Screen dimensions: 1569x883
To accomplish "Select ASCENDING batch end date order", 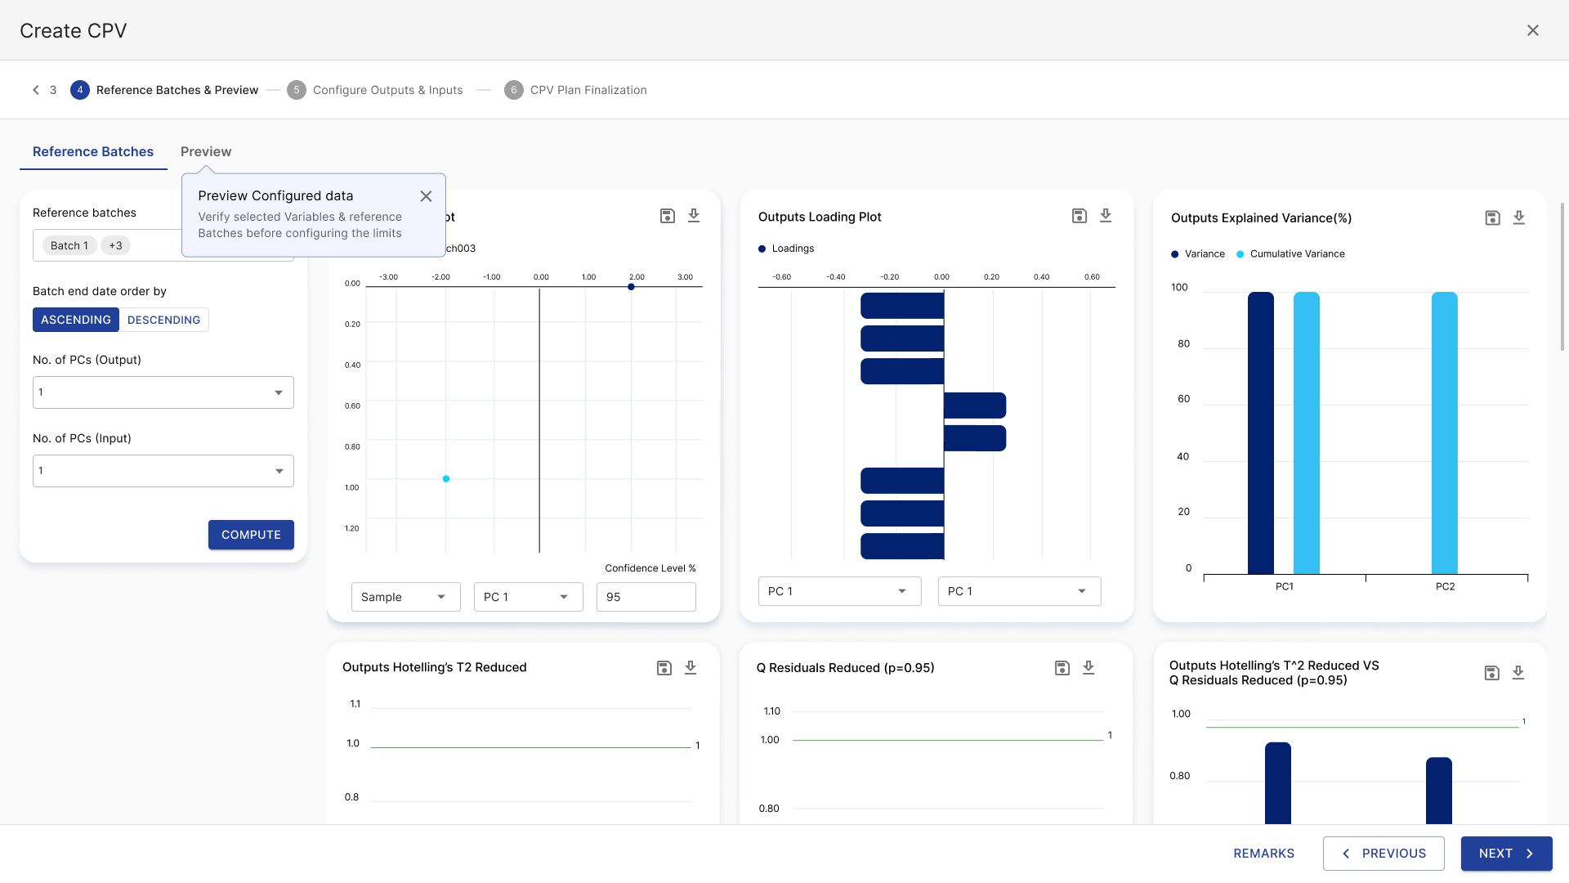I will (x=76, y=320).
